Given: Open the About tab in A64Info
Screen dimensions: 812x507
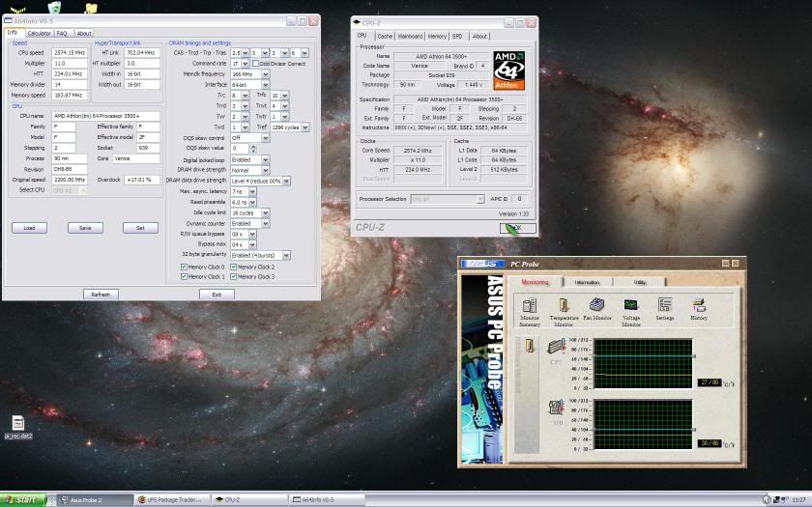Looking at the screenshot, I should [x=84, y=33].
